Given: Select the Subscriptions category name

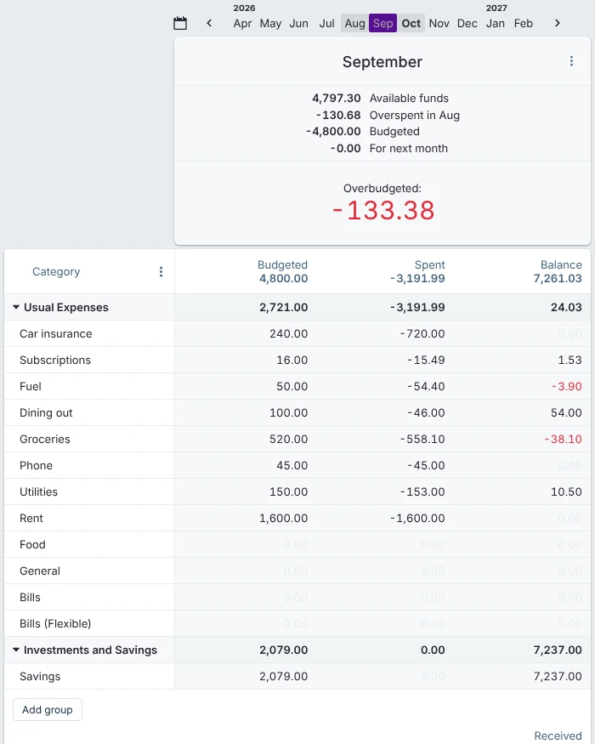Looking at the screenshot, I should pos(55,361).
